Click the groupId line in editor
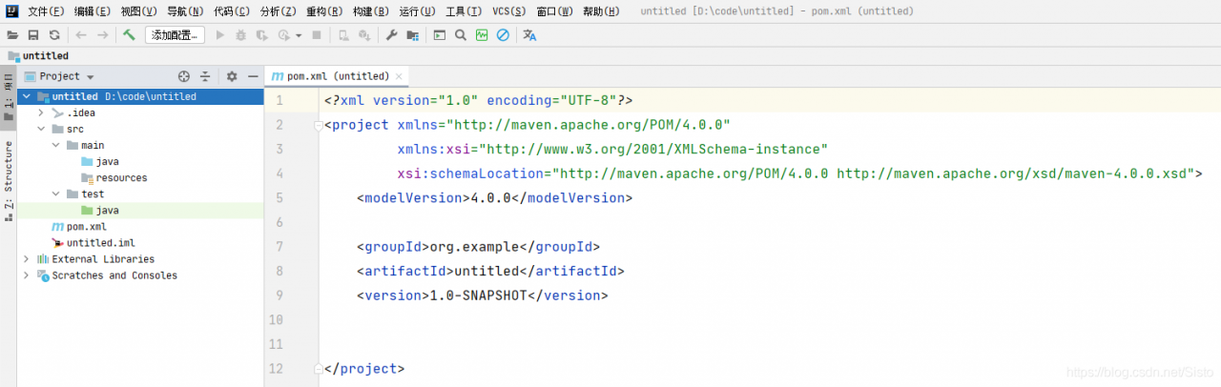1221x387 pixels. coord(478,247)
